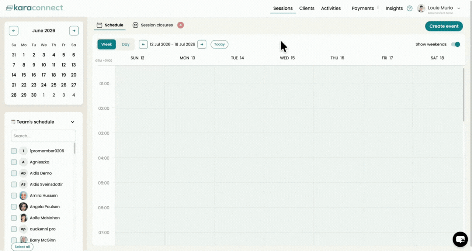
Task: Click the avatar for Agnieszka
Action: pos(23,162)
